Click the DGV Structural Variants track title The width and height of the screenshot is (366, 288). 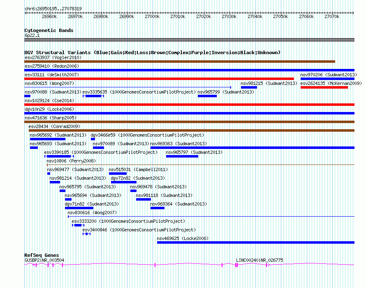(x=153, y=53)
